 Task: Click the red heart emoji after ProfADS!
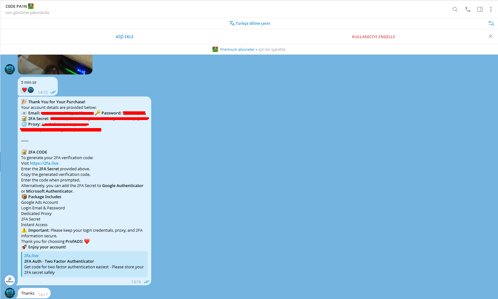pyautogui.click(x=87, y=241)
